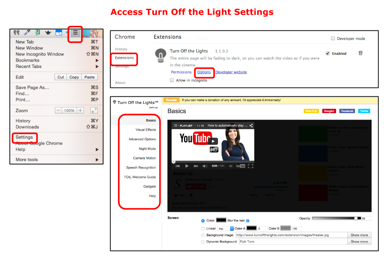Select the Background Image radio button
The width and height of the screenshot is (385, 259).
203,235
